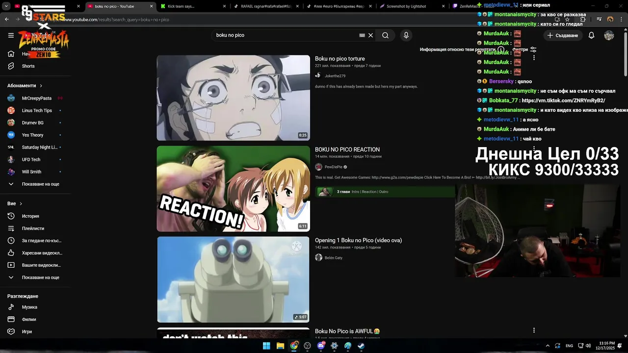Expand the 3 глави chapters row
The height and width of the screenshot is (353, 628).
(x=385, y=192)
